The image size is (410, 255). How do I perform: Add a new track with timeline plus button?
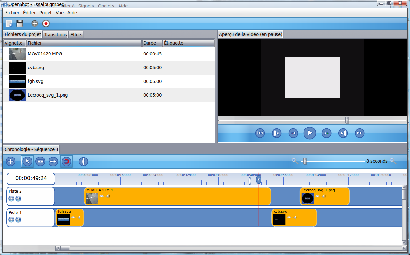[11, 161]
